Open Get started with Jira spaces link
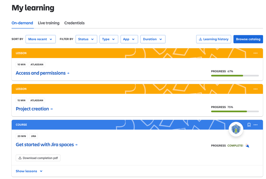The height and width of the screenshot is (179, 266). click(x=47, y=145)
